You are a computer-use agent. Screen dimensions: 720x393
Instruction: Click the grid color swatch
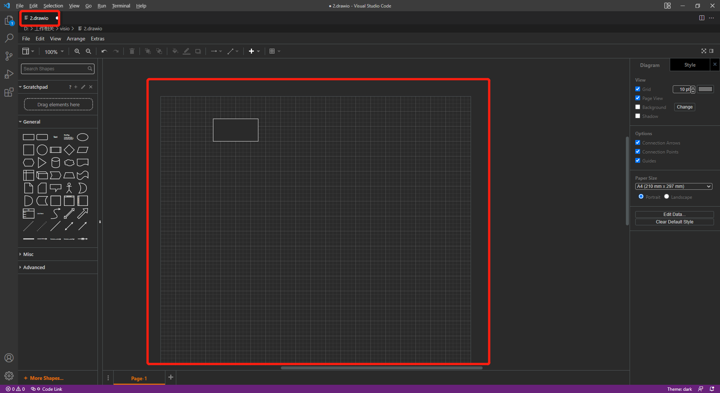pos(705,89)
